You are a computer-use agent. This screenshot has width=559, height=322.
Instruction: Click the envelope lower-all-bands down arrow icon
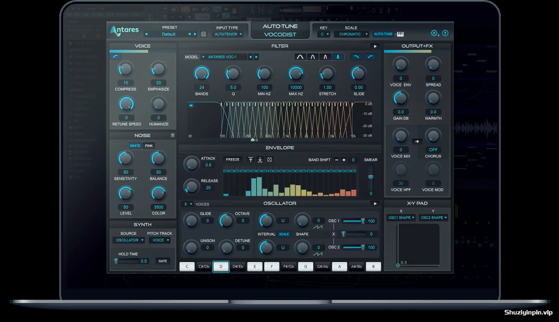(260, 160)
